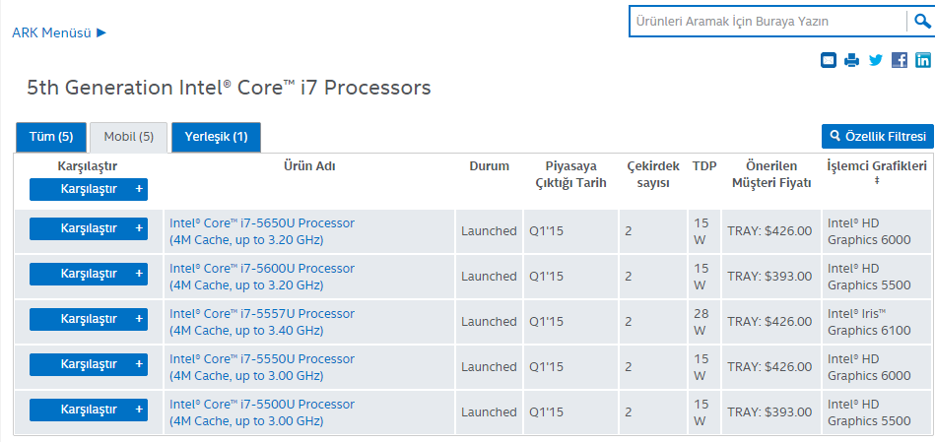Select TRAY: $426.00 in i7-5650U row
935x442 pixels.
(769, 231)
